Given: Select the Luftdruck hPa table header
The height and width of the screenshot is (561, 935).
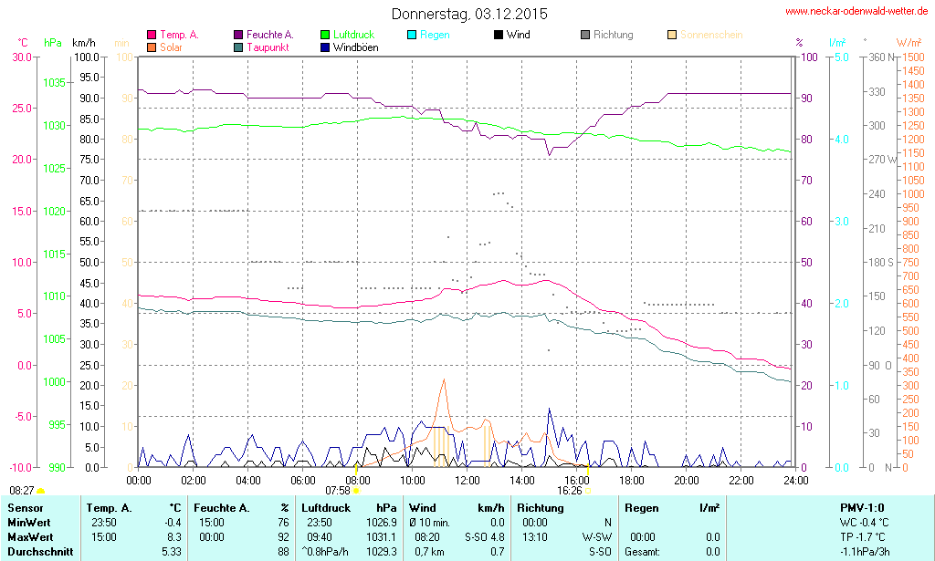Looking at the screenshot, I should [x=350, y=507].
